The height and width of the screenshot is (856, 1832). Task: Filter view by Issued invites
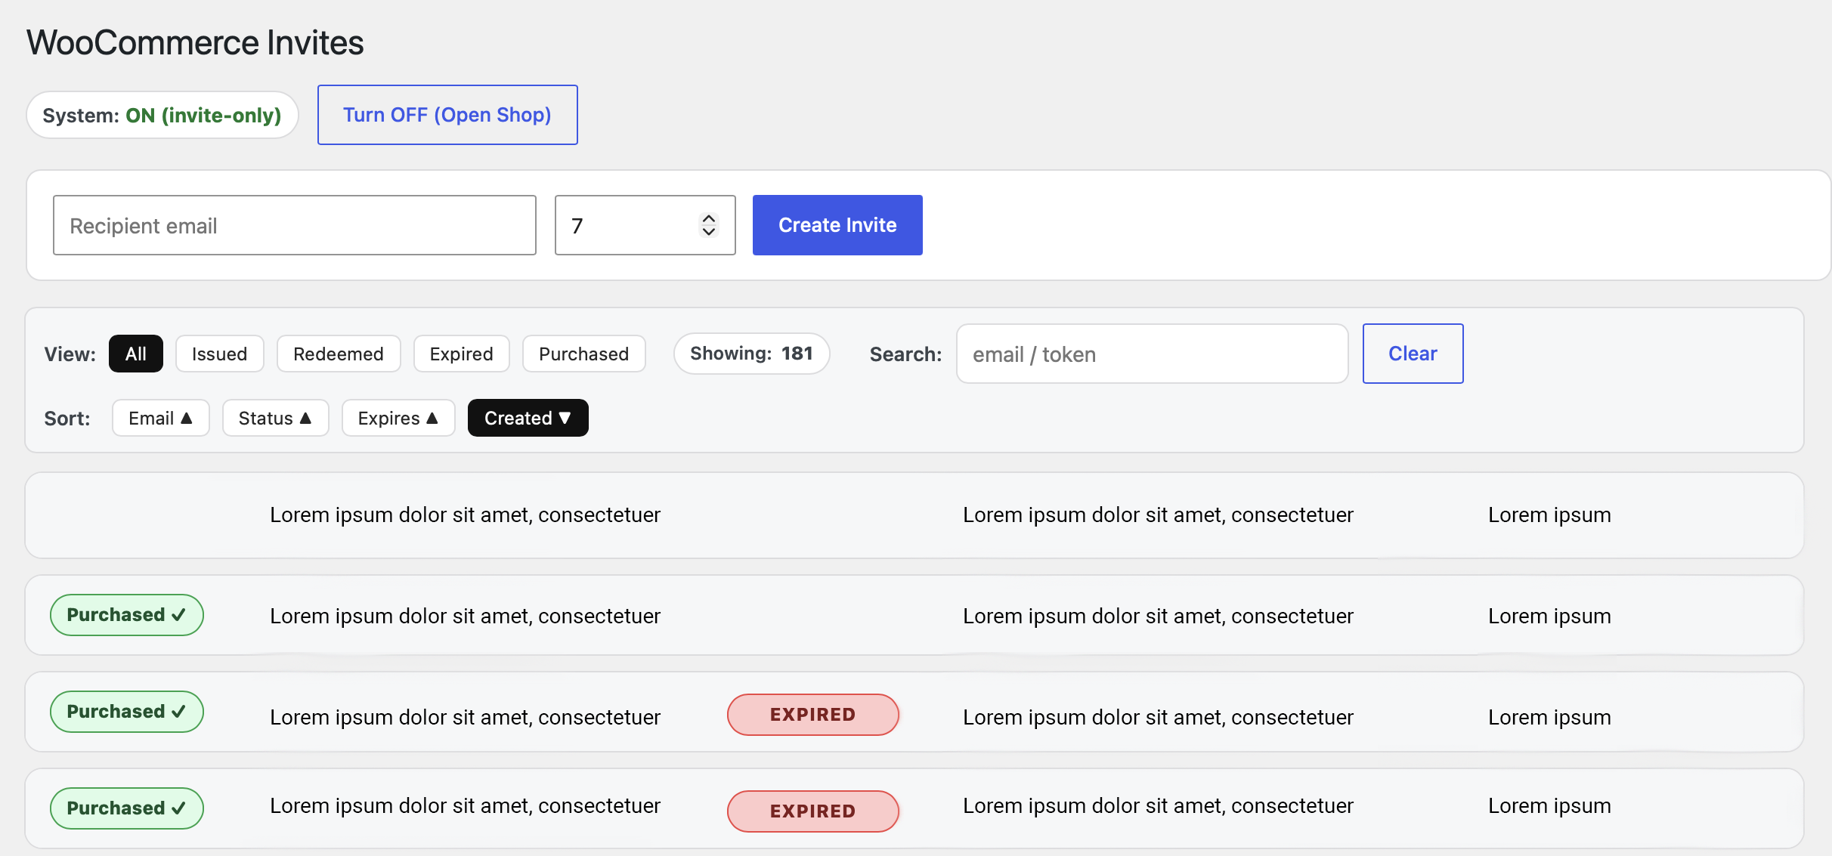(x=219, y=354)
